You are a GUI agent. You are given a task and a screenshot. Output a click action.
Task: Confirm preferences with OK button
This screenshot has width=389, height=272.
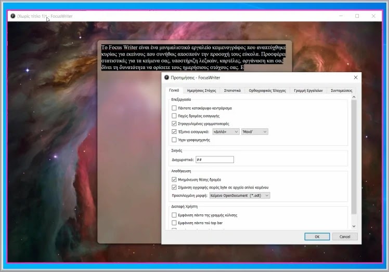[317, 237]
